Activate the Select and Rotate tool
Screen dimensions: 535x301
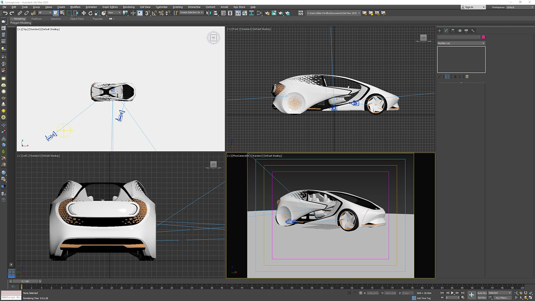click(91, 13)
